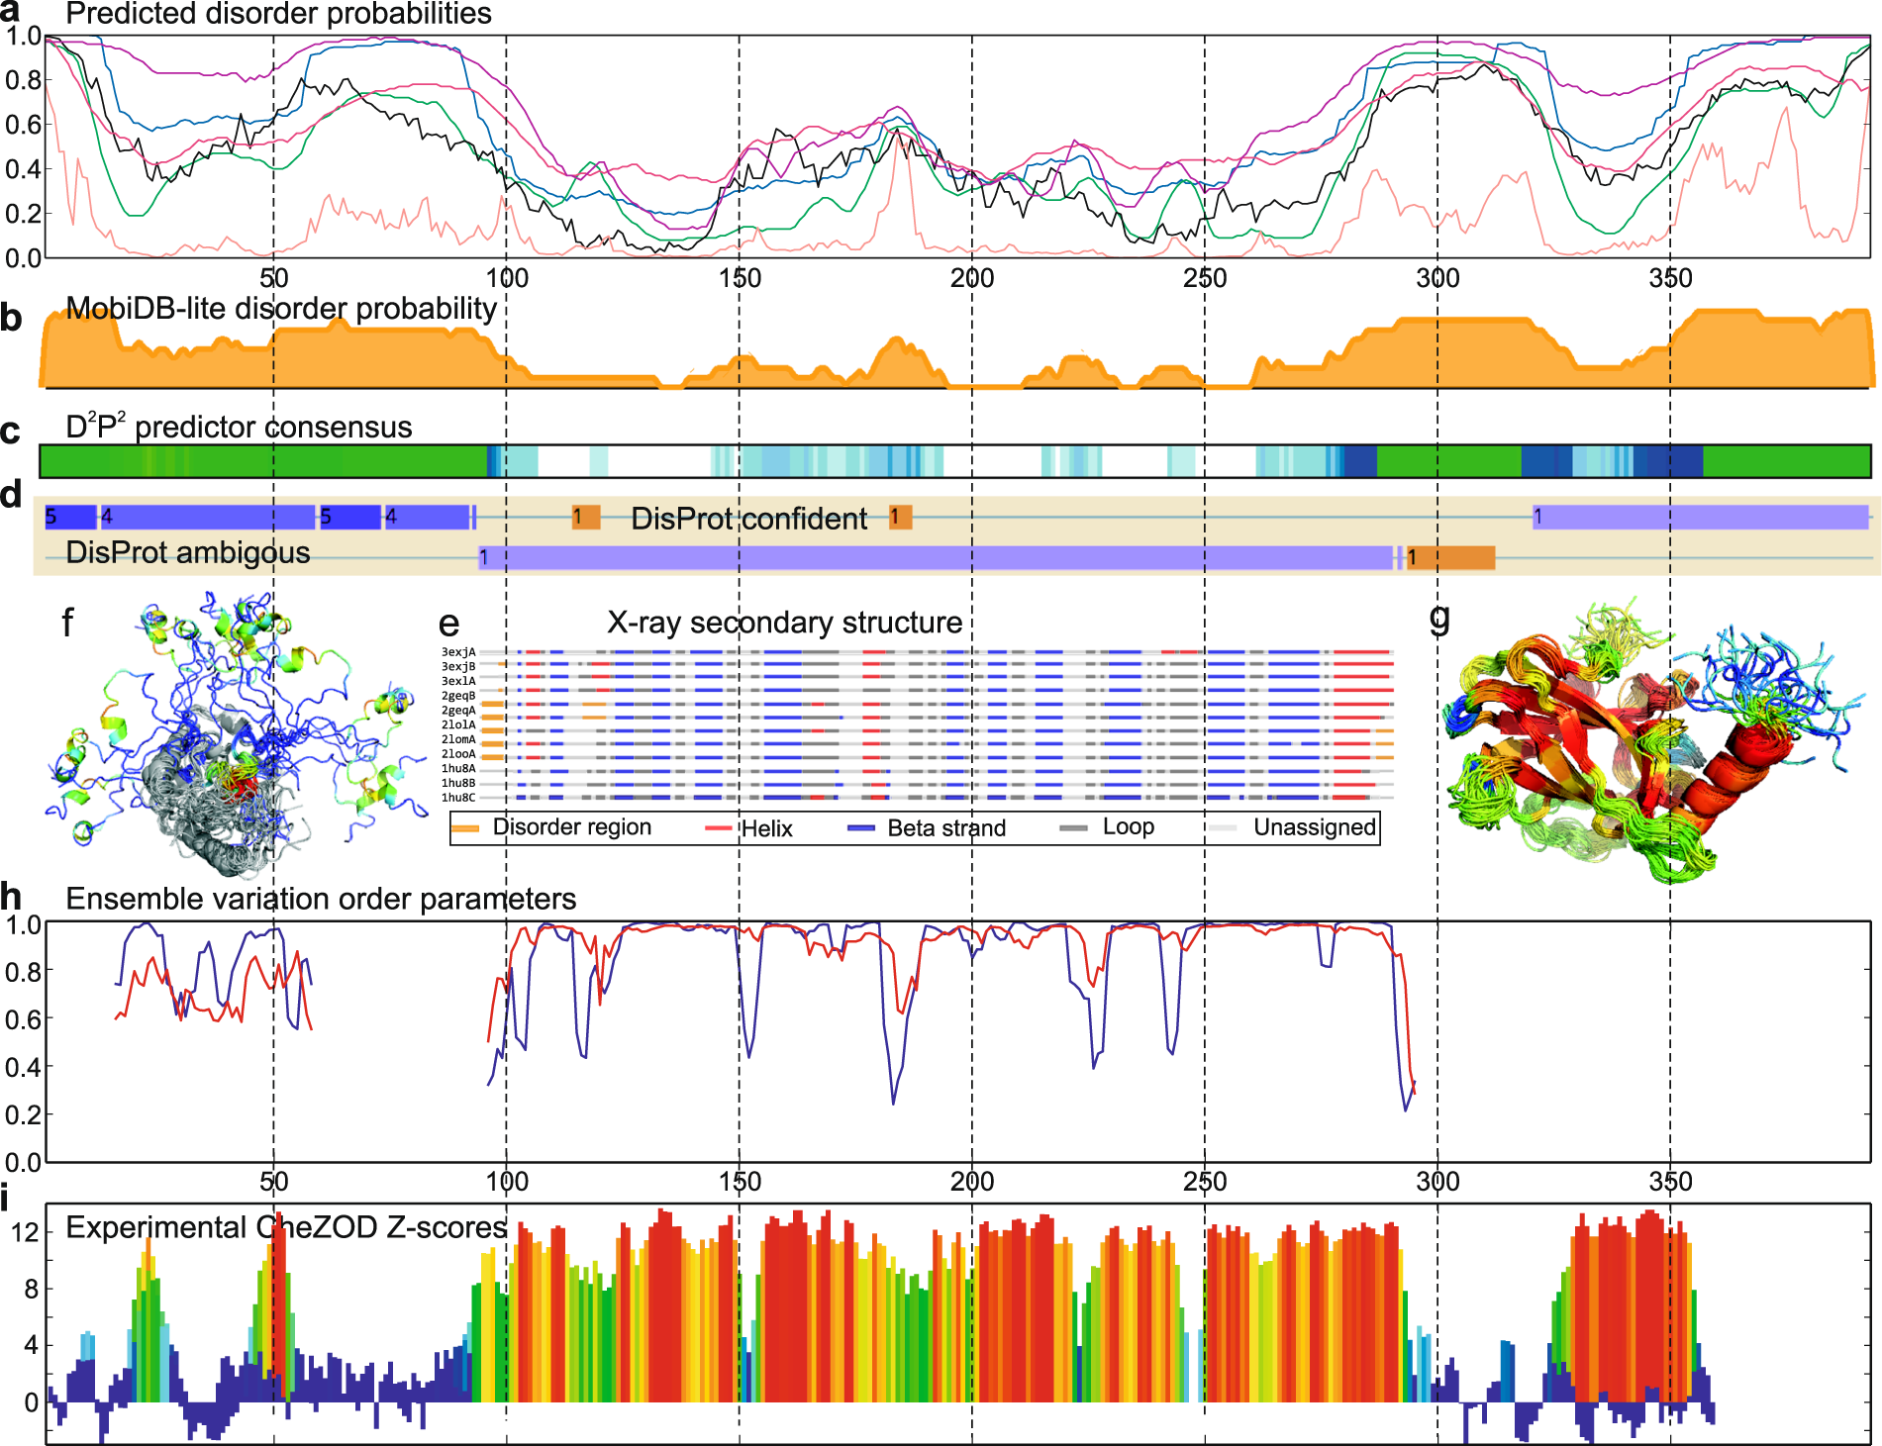The width and height of the screenshot is (1882, 1446).
Task: Click the DisProt ambigous label
Action: click(x=188, y=552)
